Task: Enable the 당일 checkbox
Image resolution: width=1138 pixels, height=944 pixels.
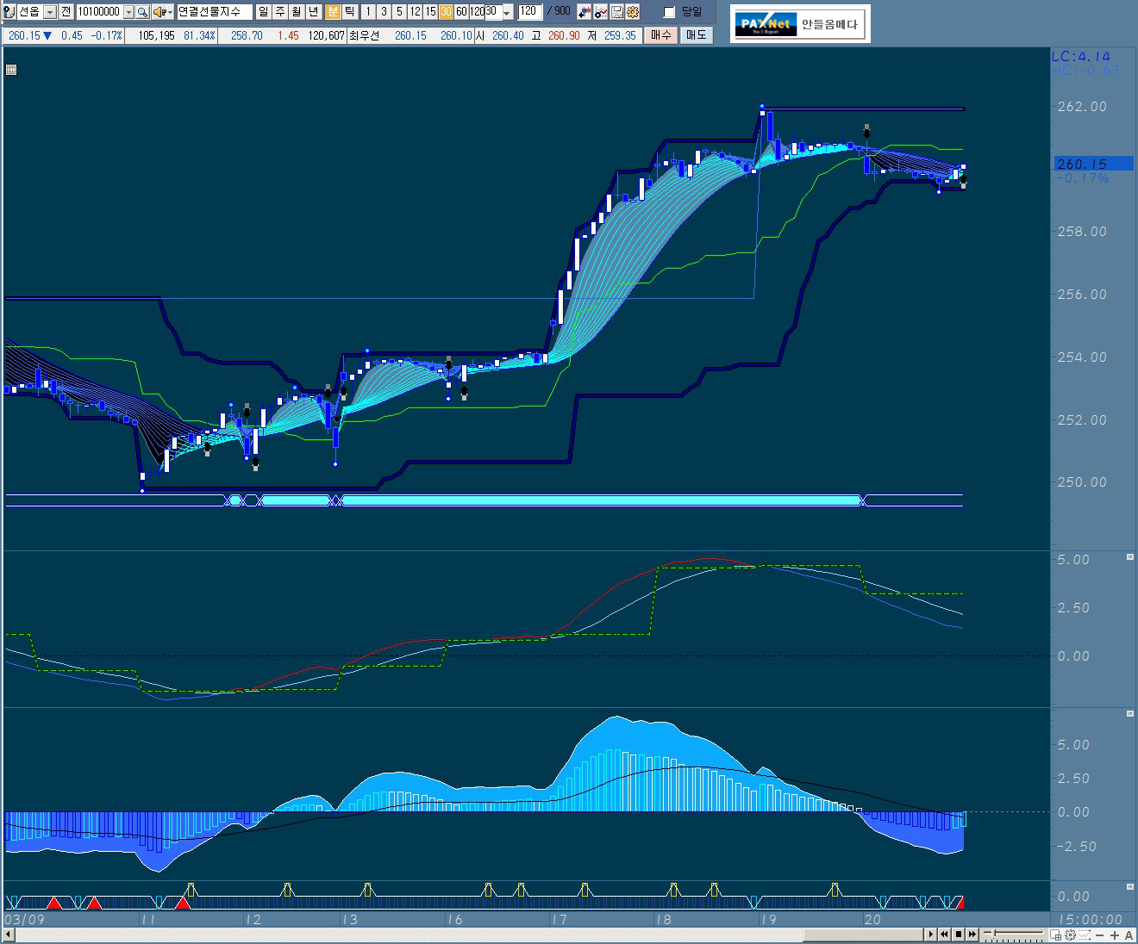Action: pyautogui.click(x=669, y=12)
